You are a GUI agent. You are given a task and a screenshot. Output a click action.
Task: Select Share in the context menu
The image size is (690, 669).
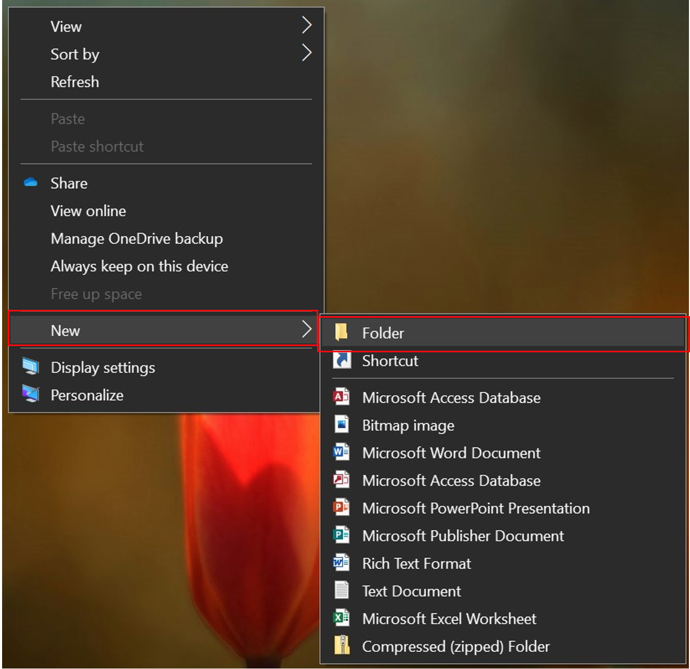166,183
